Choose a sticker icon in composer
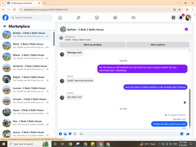196x147 pixels. 70,134
